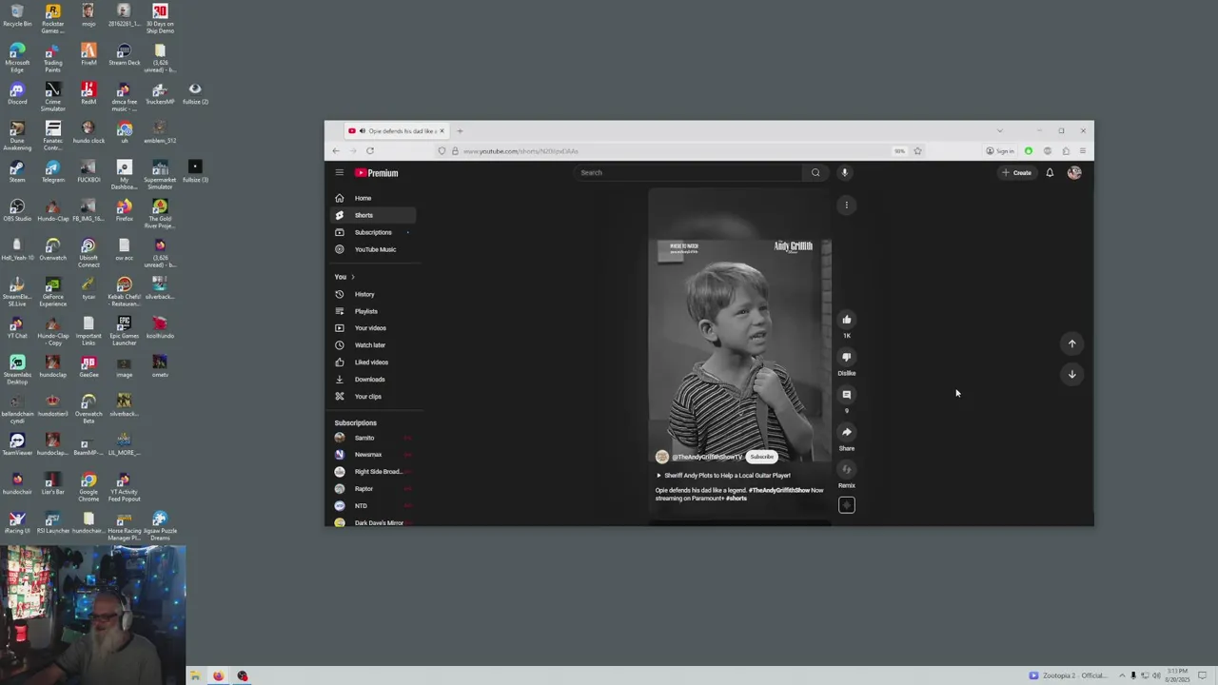The height and width of the screenshot is (685, 1218).
Task: Open Samito channel subscription
Action: click(x=373, y=438)
